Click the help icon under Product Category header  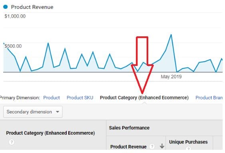(x=12, y=142)
